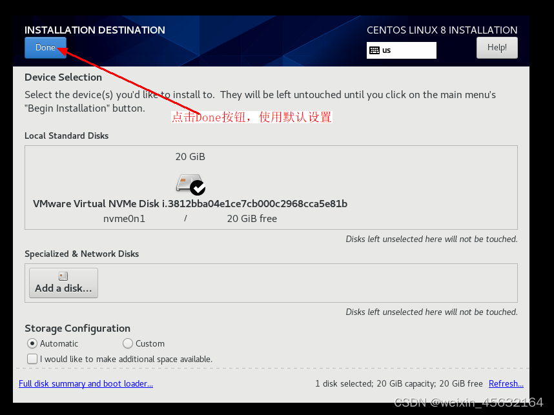Viewport: 554px width, 415px height.
Task: Enable make additional space available checkbox
Action: [x=32, y=359]
